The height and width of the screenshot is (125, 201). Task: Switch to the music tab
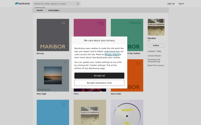click(x=40, y=10)
